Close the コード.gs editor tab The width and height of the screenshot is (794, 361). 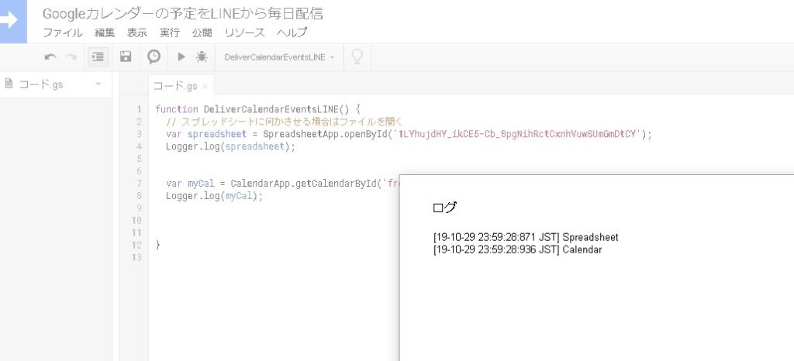[x=205, y=86]
